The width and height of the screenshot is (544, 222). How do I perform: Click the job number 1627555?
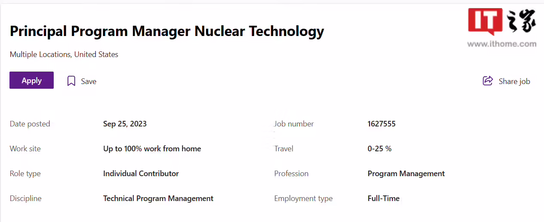point(382,124)
